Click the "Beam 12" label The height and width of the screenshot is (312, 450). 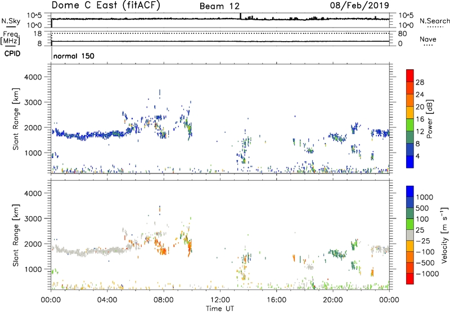tap(219, 6)
